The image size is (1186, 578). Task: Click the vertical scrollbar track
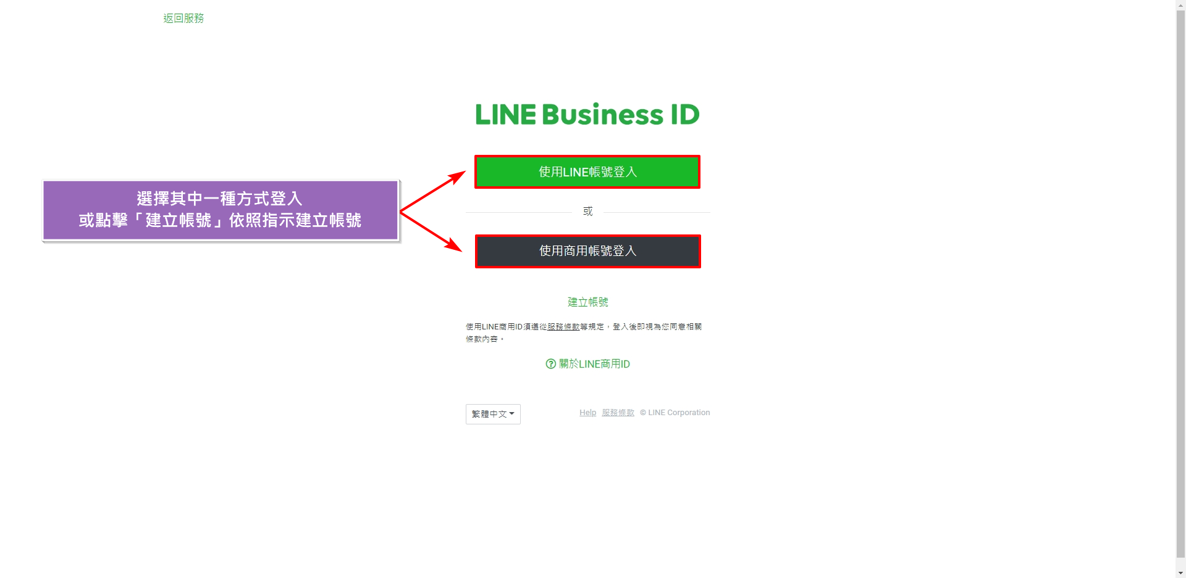(x=1181, y=289)
